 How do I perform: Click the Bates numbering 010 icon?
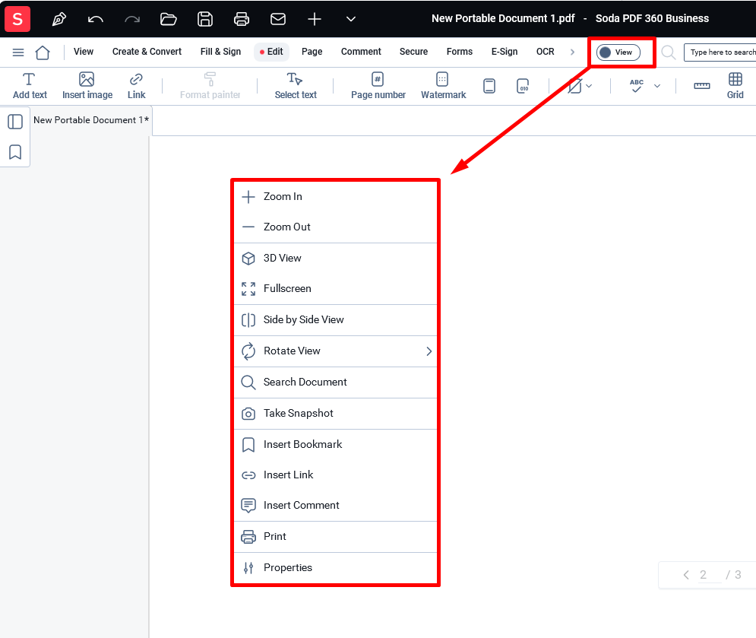click(523, 86)
